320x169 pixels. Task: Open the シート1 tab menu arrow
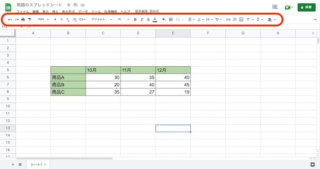[45, 164]
